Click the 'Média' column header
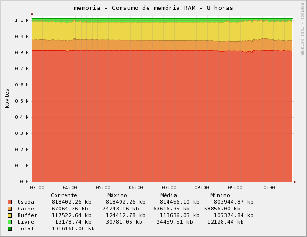 [168, 195]
